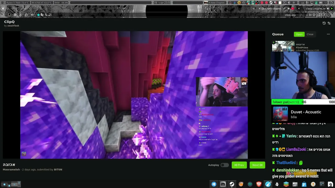The width and height of the screenshot is (335, 188).
Task: Click the A New Chapter panel task entry
Action: [x=215, y=3]
